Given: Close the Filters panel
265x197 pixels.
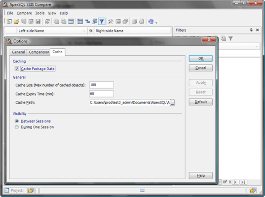Looking at the screenshot, I should (x=258, y=30).
